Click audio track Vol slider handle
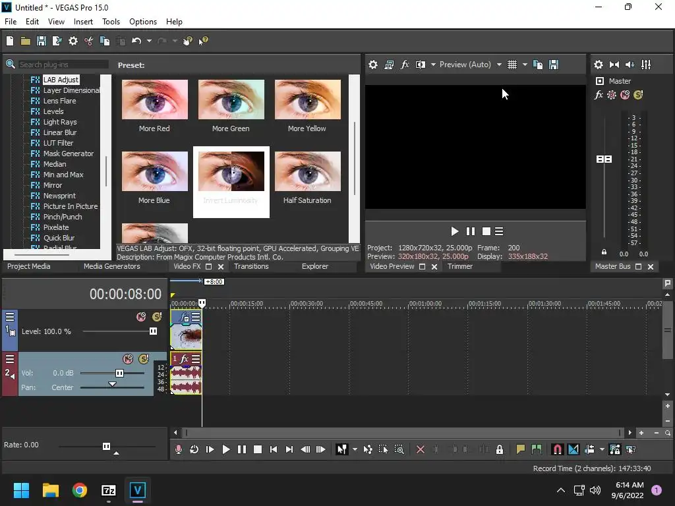Screen dimensions: 675x506 120,373
